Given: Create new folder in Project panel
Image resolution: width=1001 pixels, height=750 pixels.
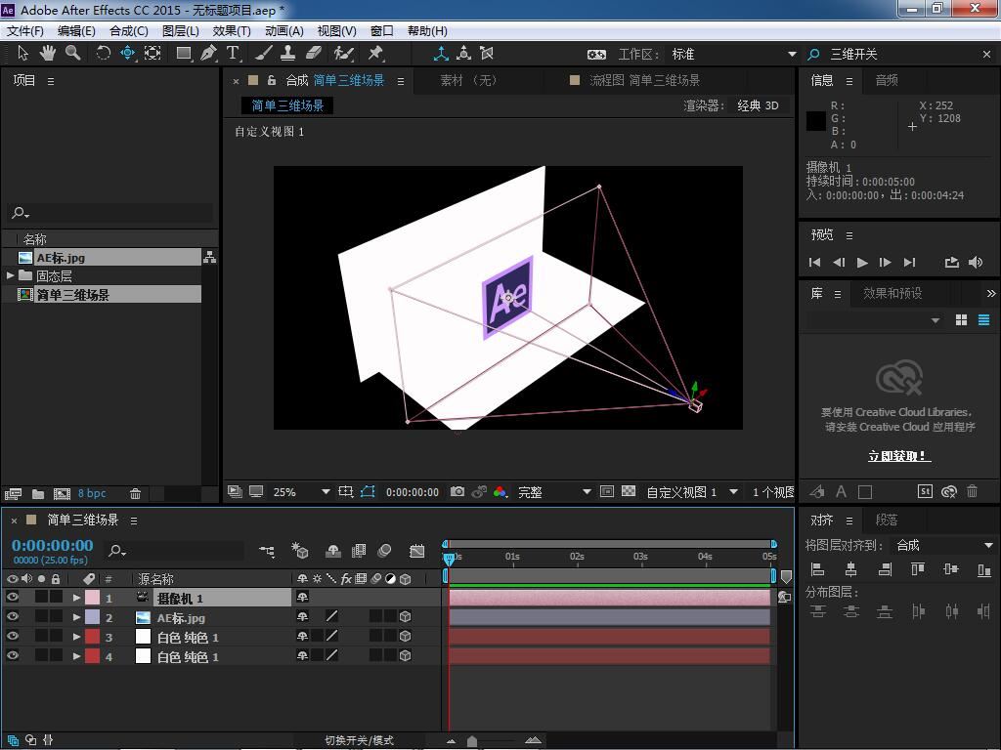Looking at the screenshot, I should pos(38,493).
